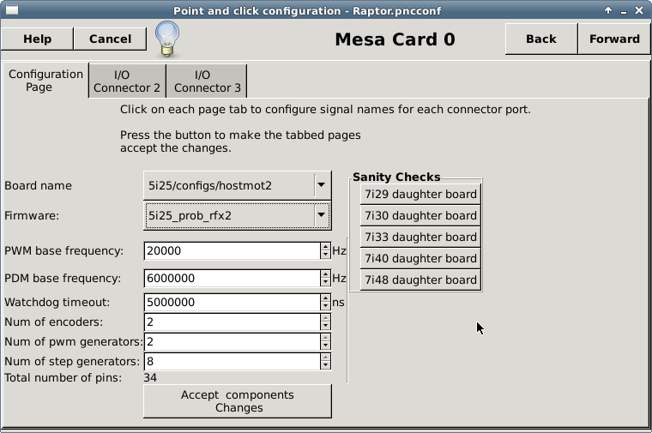Increase Watchdog timeout with up arrow
Screen dimensions: 652x433
pyautogui.click(x=326, y=298)
